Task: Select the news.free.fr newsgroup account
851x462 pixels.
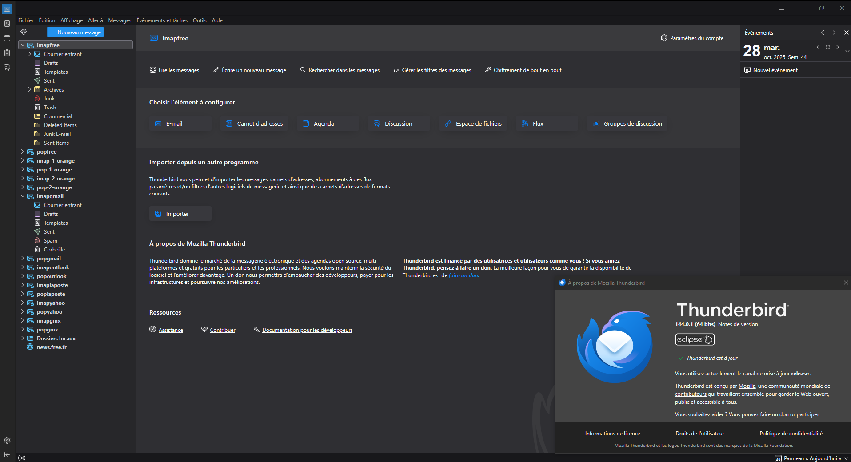Action: [x=52, y=347]
